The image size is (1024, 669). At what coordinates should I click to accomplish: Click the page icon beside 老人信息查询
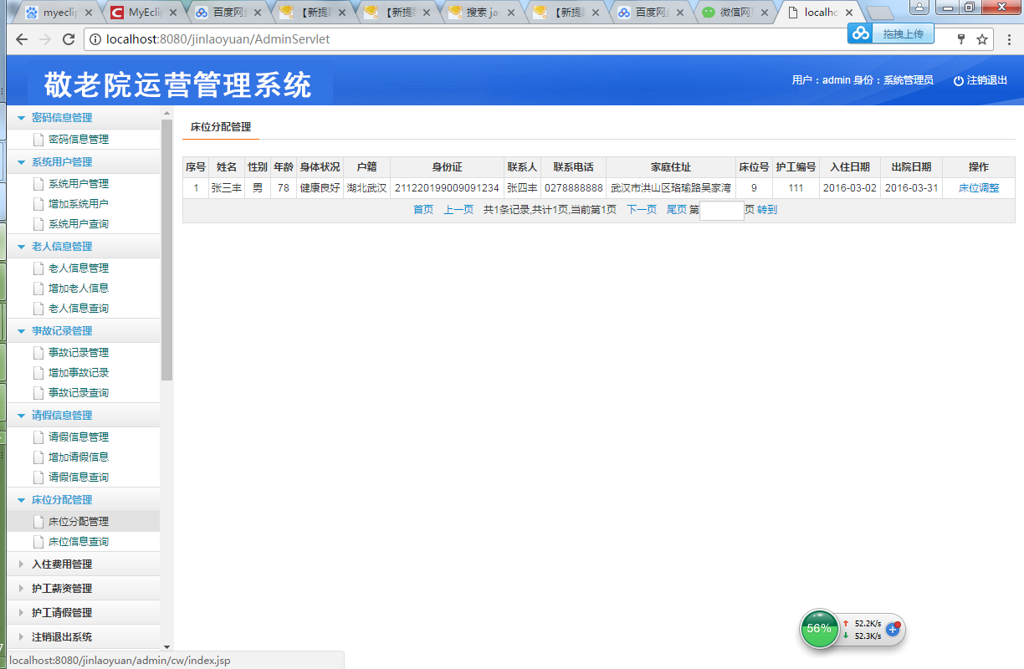click(x=38, y=309)
